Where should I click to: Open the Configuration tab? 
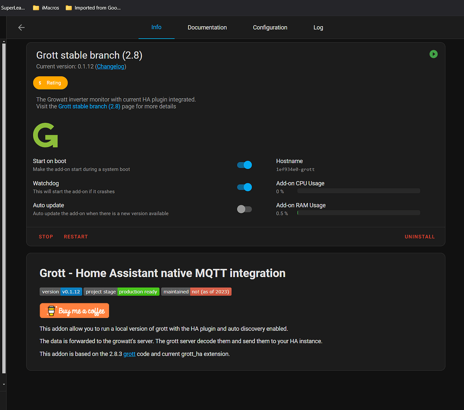[x=270, y=27]
